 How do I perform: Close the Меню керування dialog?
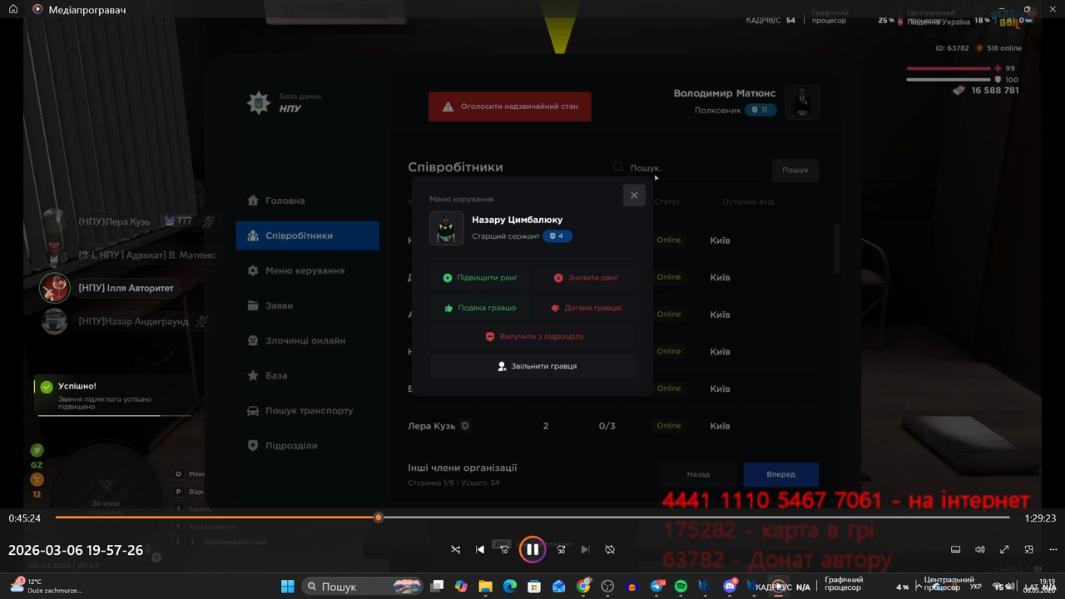click(634, 196)
